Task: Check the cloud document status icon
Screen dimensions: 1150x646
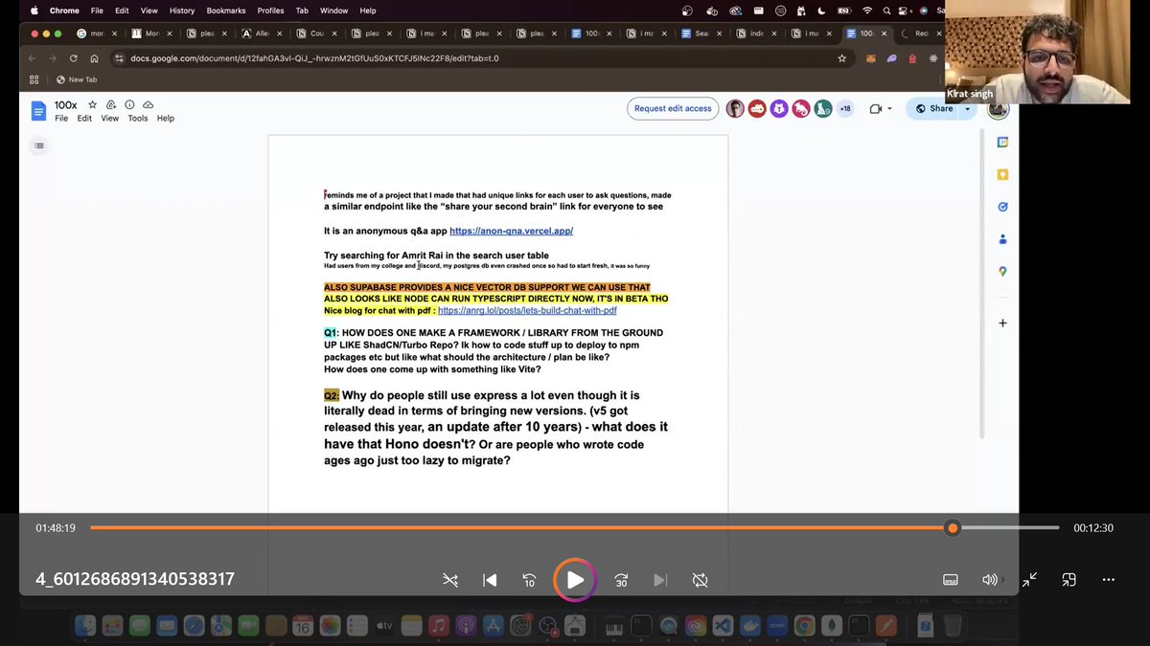Action: pos(148,104)
